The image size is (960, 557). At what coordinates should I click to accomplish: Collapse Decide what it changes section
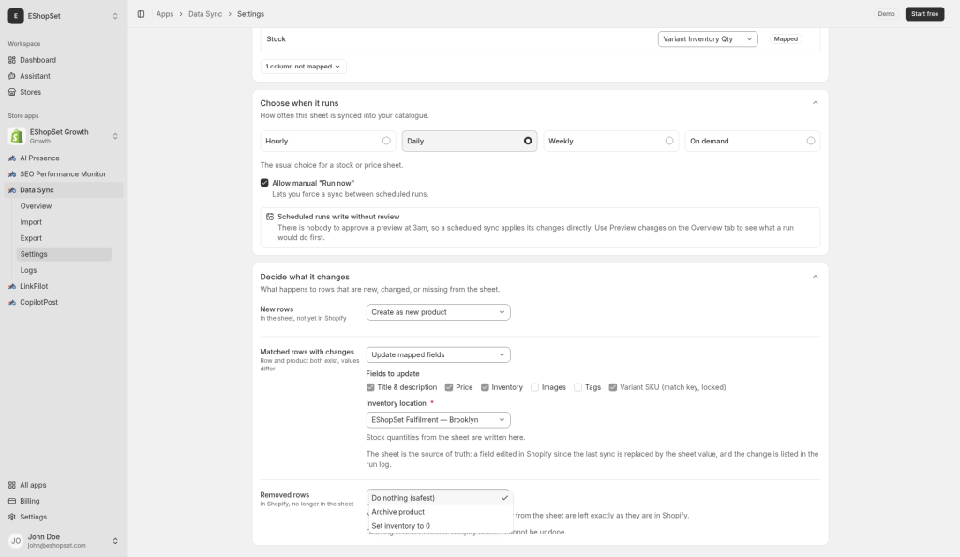tap(815, 277)
